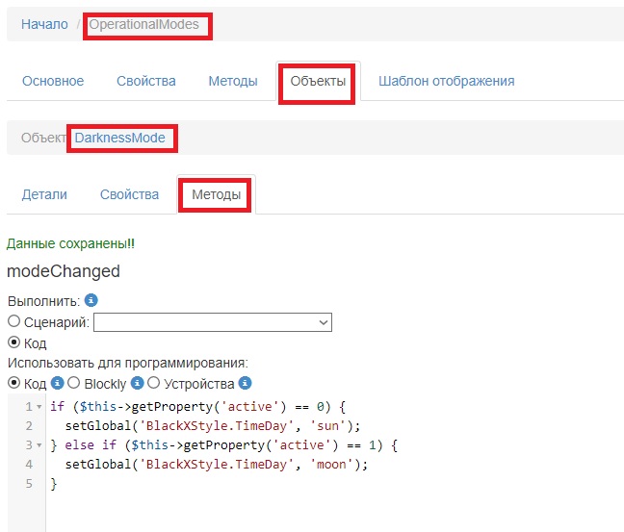624x532 pixels.
Task: Select the Код radio under Выполнить
Action: (13, 343)
